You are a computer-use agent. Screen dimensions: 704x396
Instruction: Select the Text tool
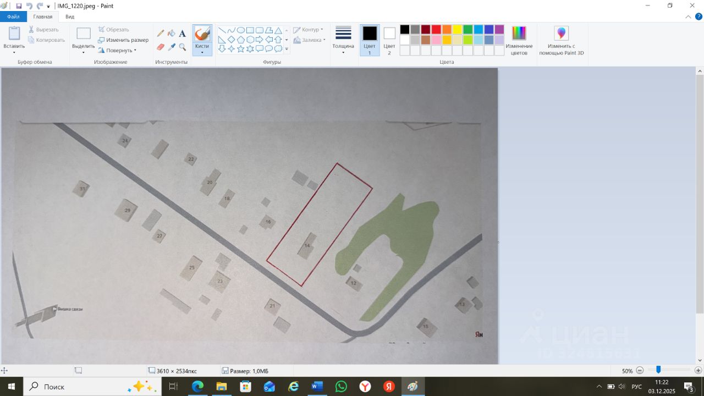(x=183, y=34)
